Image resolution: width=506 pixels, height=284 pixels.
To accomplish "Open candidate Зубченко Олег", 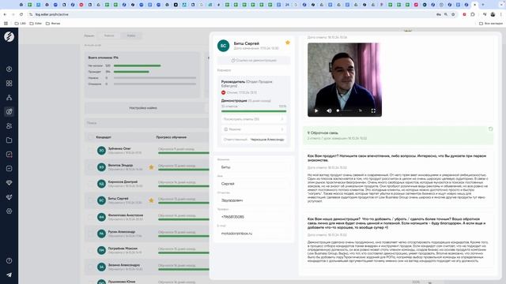I will pos(119,149).
